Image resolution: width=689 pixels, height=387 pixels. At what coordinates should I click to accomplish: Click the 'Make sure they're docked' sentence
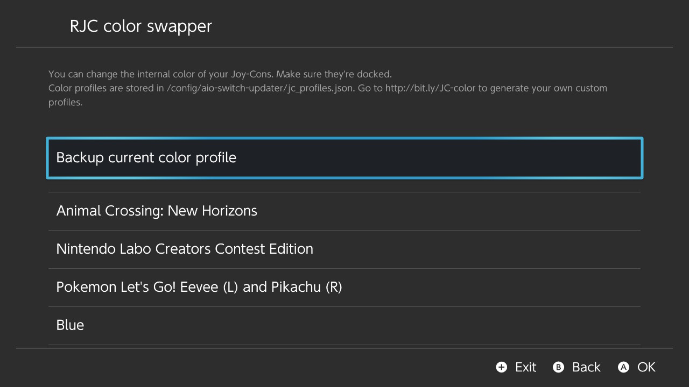pyautogui.click(x=334, y=74)
